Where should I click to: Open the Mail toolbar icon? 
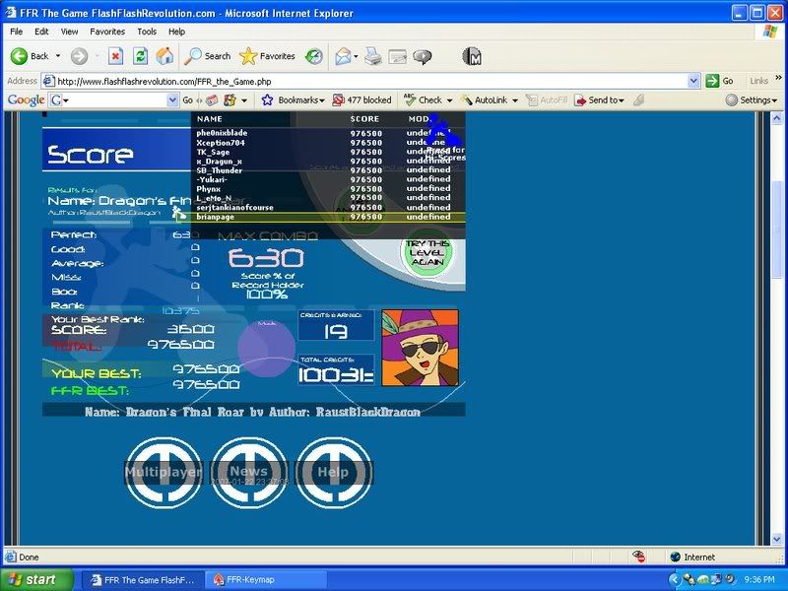[343, 56]
